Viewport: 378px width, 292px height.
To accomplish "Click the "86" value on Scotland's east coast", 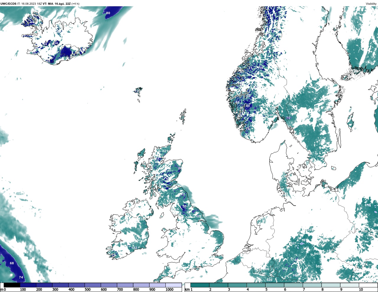I will pos(180,168).
